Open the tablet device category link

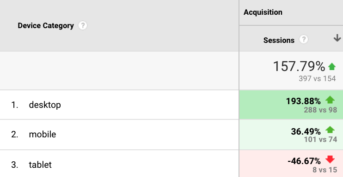[x=40, y=165]
